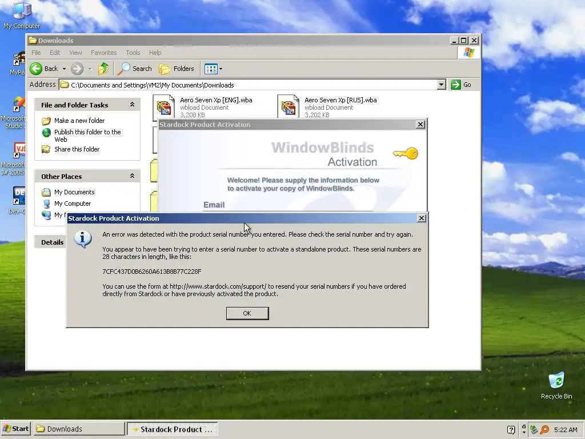Click the blue information icon in dialog

83,239
